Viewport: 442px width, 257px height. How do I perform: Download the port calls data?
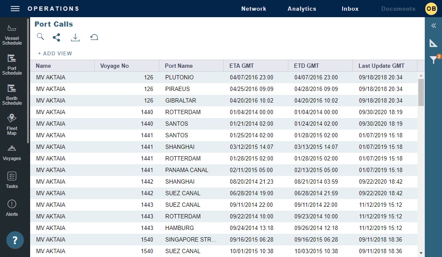[75, 37]
